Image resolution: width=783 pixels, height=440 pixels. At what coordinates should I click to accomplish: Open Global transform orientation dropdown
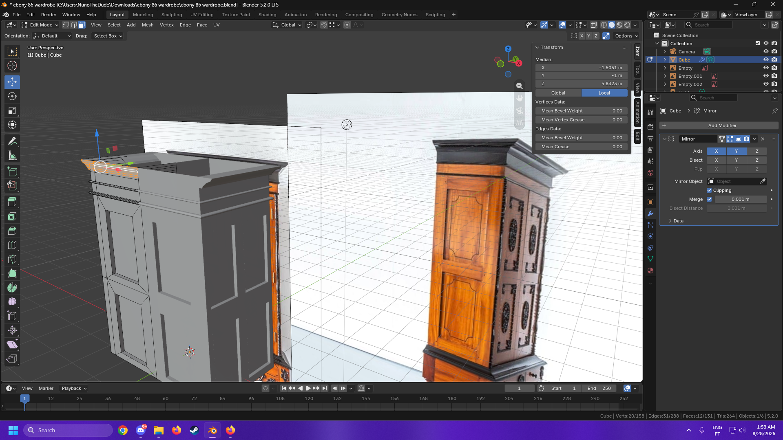point(287,25)
